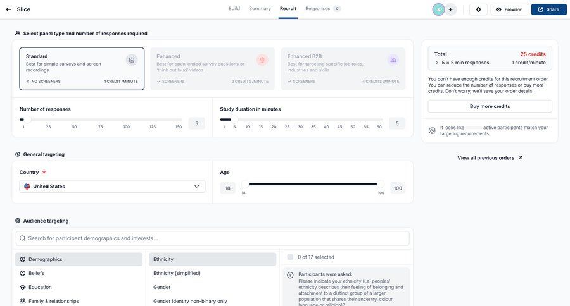Select the Family & relationships category
The width and height of the screenshot is (570, 306).
(x=79, y=301)
